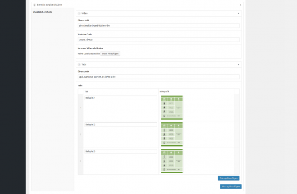Screen dimensions: 297x194
Task: Click the Tabs layout order badge
Action: click(79, 65)
